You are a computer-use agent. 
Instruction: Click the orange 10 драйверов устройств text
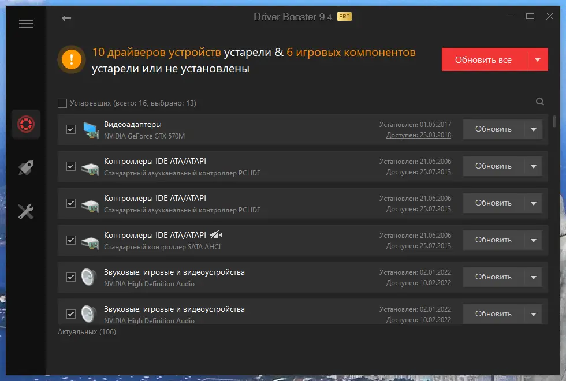pos(157,53)
